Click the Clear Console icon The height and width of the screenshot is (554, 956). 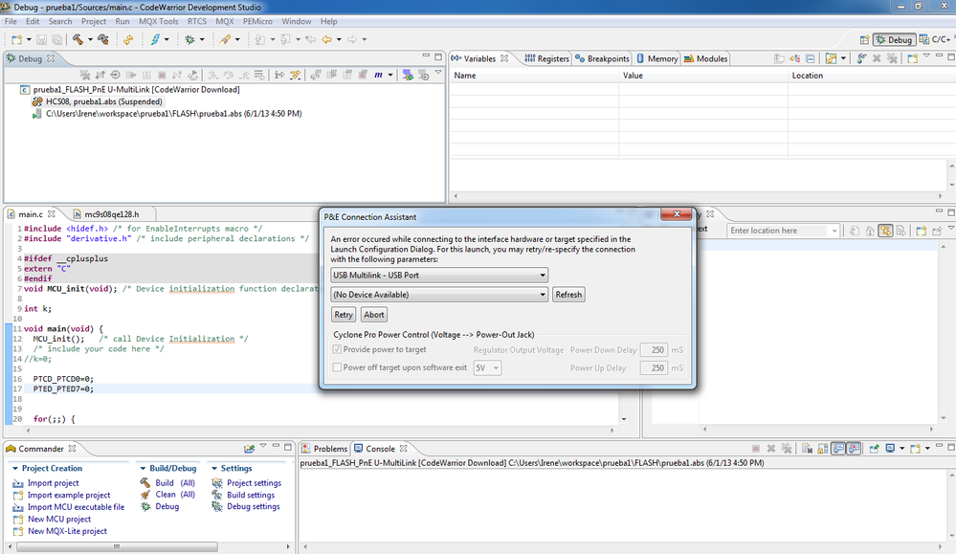(x=808, y=449)
